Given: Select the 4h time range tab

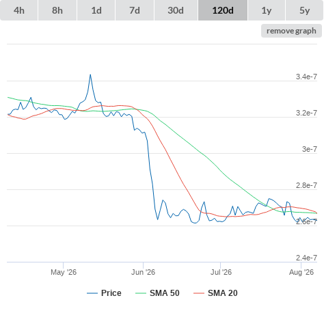Looking at the screenshot, I should 19,10.
